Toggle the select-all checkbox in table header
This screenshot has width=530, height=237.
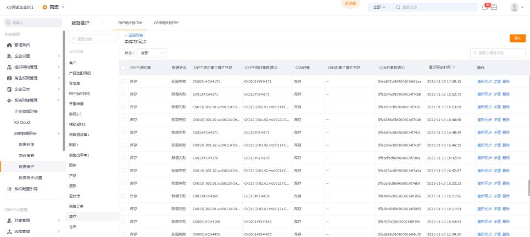click(x=124, y=68)
